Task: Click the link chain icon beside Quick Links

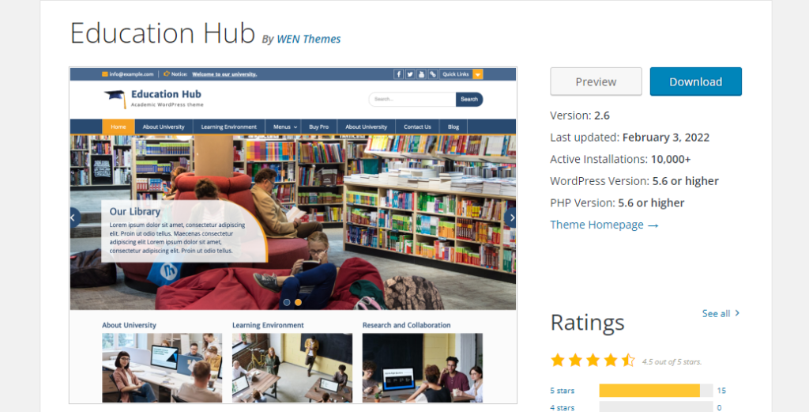Action: 432,74
